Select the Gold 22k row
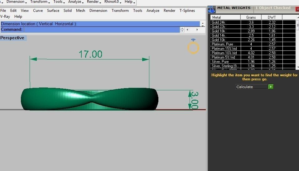299x171 pixels. (x=253, y=27)
